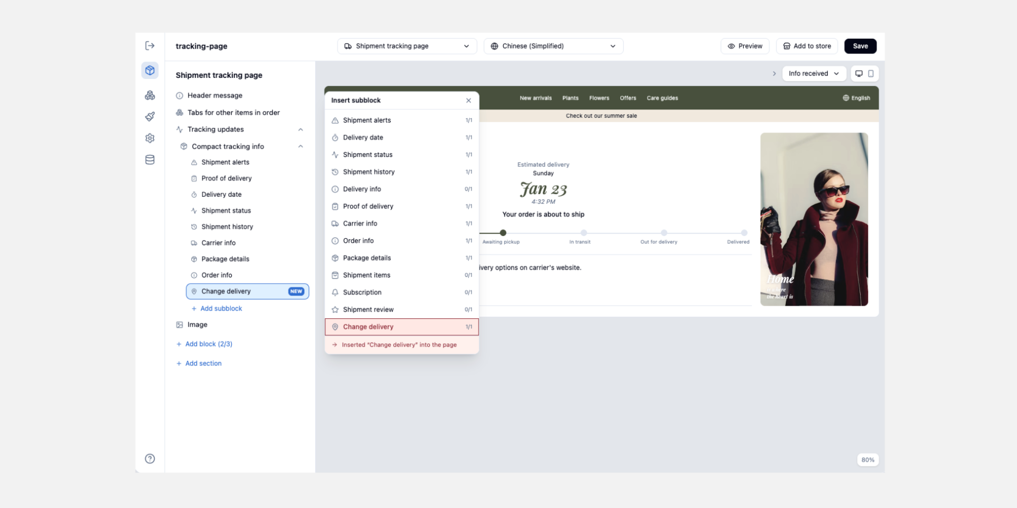Switch to mobile device preview icon
The image size is (1017, 508).
871,73
